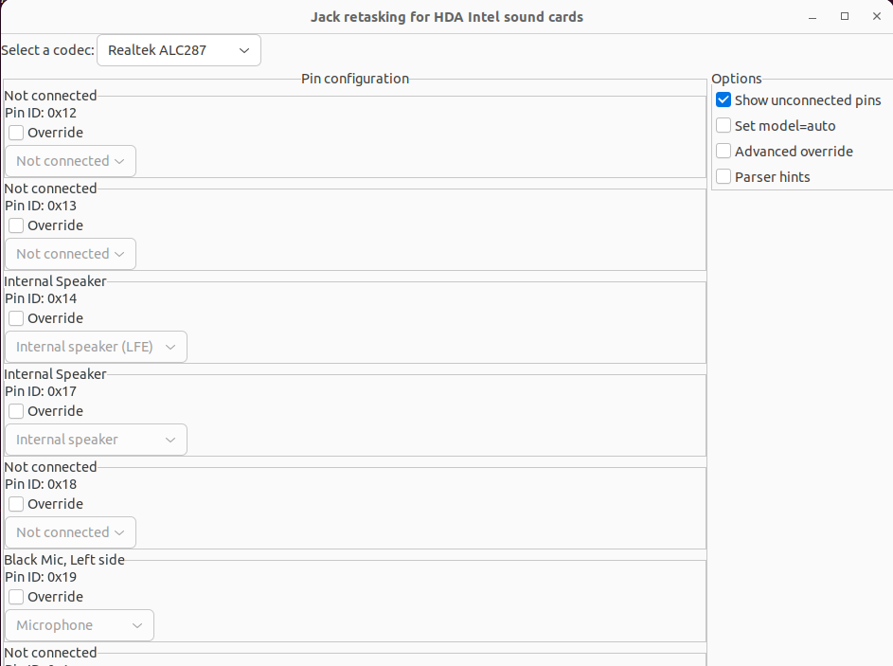
Task: Open the Internal speaker (LFE) dropdown
Action: (x=96, y=347)
